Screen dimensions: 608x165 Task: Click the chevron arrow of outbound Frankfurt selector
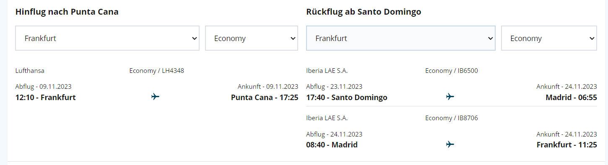(x=195, y=38)
